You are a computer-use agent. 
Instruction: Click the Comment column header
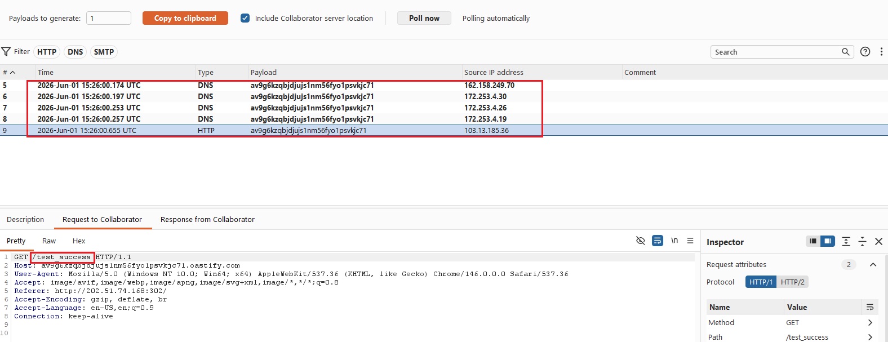click(754, 72)
